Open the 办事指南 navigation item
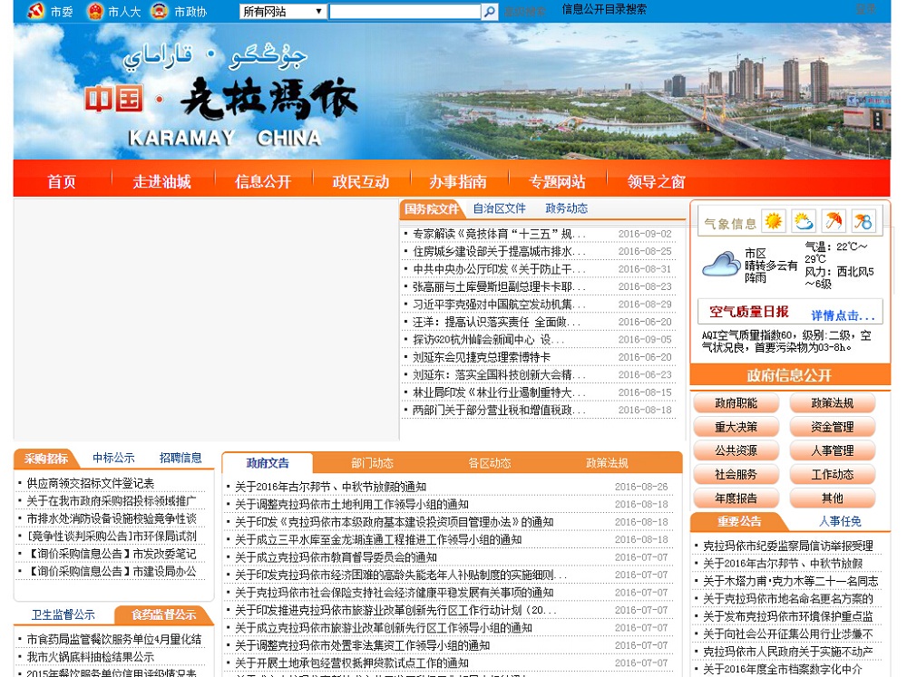The width and height of the screenshot is (907, 677). [x=457, y=181]
